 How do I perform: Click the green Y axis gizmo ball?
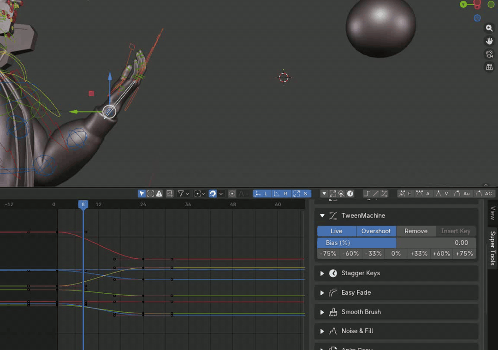click(463, 4)
